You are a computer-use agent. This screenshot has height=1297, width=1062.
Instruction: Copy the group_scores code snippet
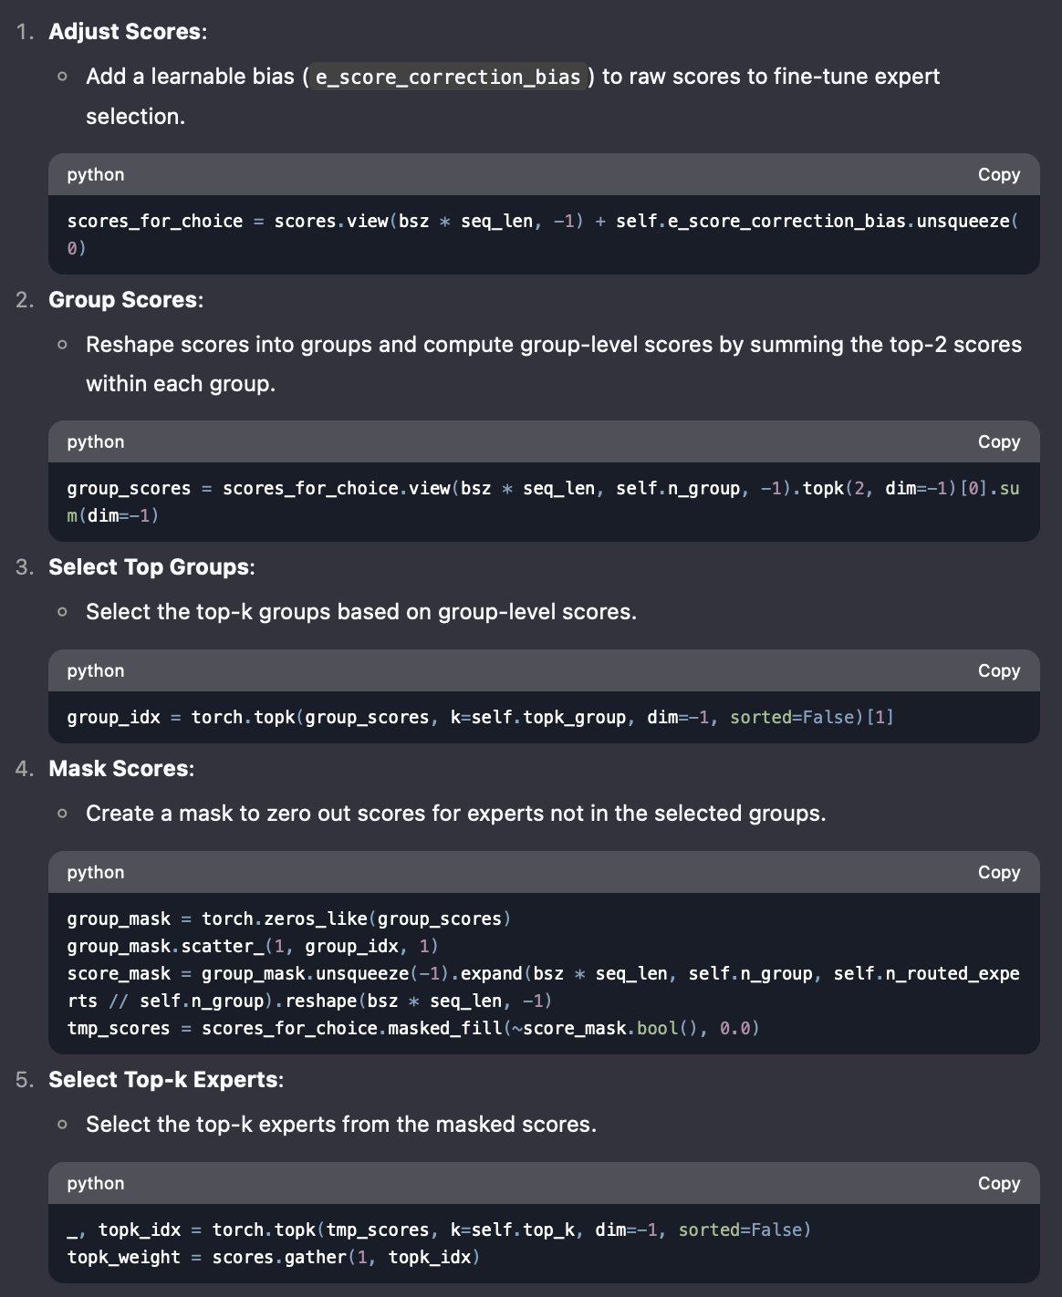[998, 441]
